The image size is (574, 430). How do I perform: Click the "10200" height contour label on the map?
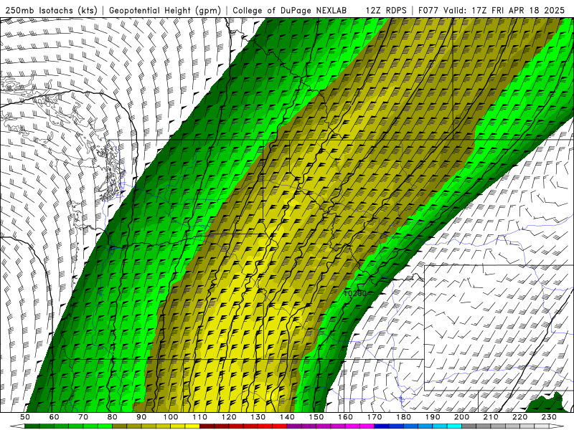355,293
